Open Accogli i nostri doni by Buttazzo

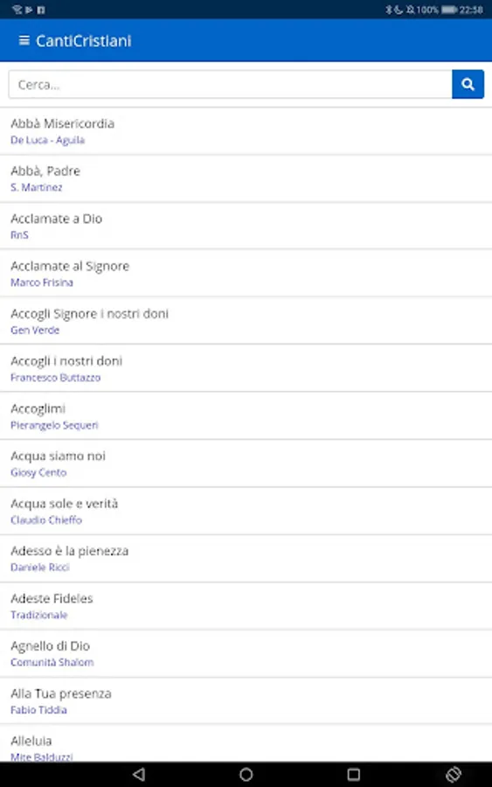pyautogui.click(x=246, y=368)
